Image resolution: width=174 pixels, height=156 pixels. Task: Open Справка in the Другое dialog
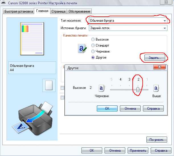coord(153,108)
